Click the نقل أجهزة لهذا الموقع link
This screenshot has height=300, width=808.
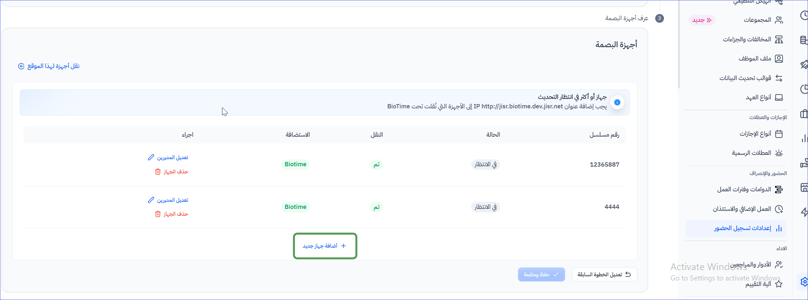(x=49, y=66)
